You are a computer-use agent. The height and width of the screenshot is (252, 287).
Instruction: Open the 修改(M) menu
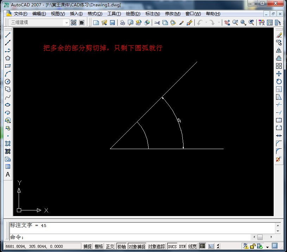click(173, 14)
